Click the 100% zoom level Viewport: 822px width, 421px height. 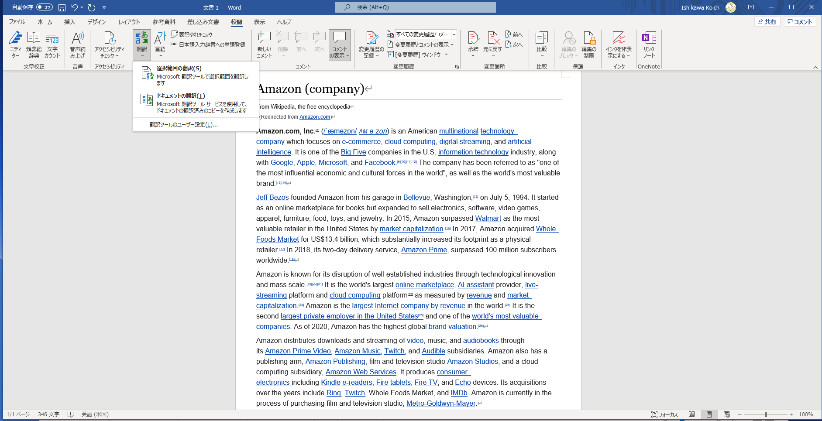point(806,414)
